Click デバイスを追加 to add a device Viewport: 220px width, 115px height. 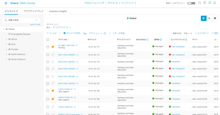click(72, 33)
